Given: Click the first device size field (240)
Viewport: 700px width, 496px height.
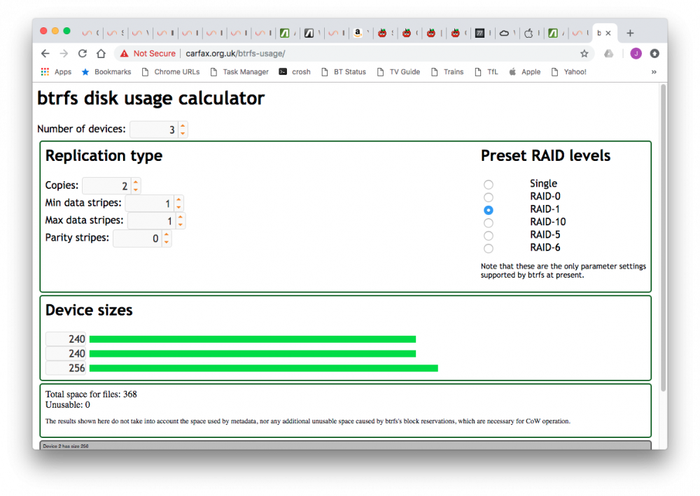Looking at the screenshot, I should pos(66,339).
